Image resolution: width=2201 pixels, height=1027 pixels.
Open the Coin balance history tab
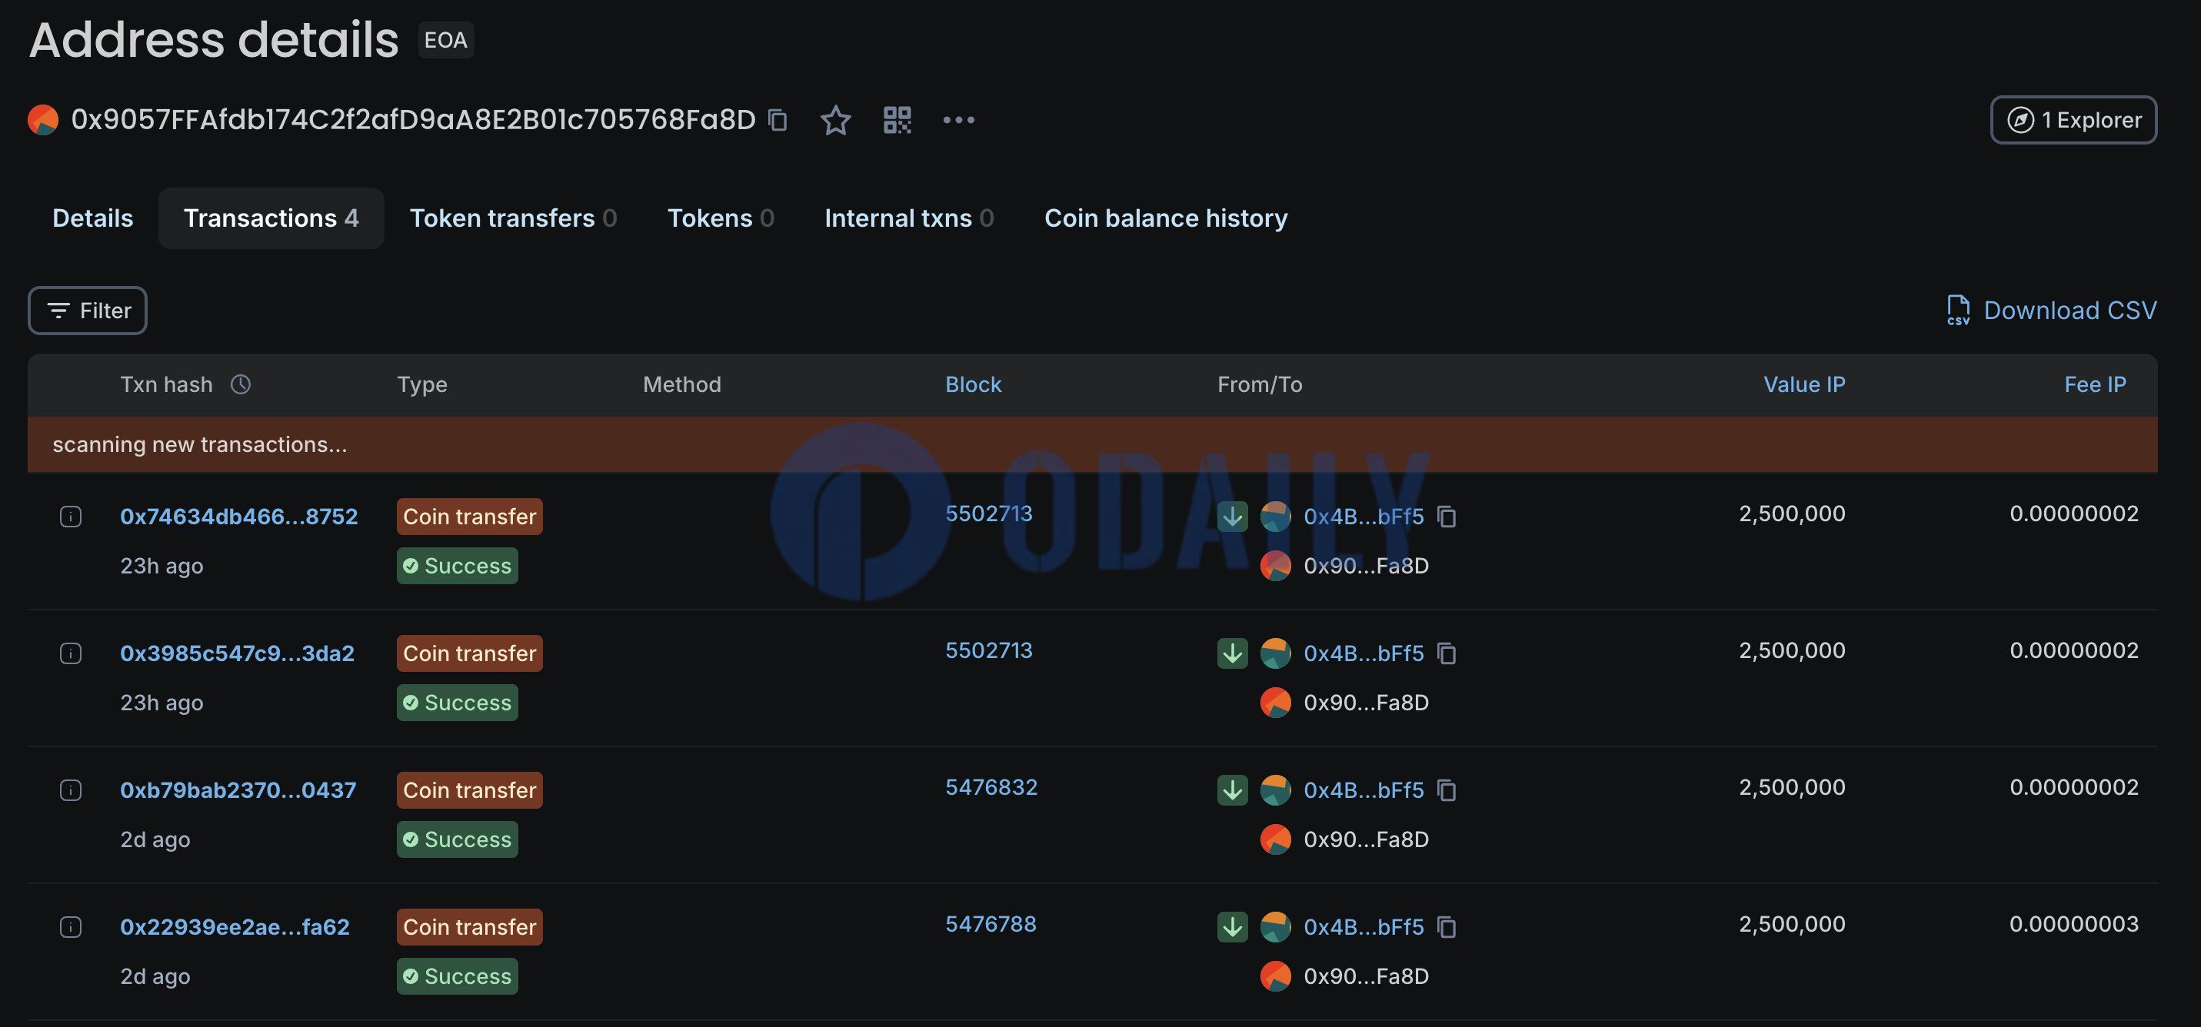click(1165, 218)
